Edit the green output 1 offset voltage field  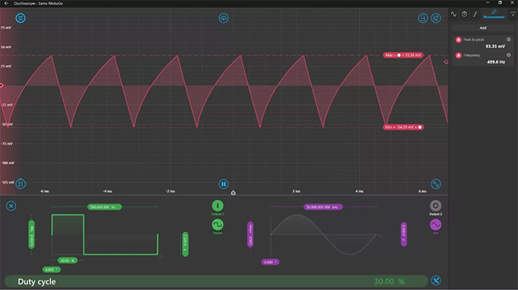[185, 244]
